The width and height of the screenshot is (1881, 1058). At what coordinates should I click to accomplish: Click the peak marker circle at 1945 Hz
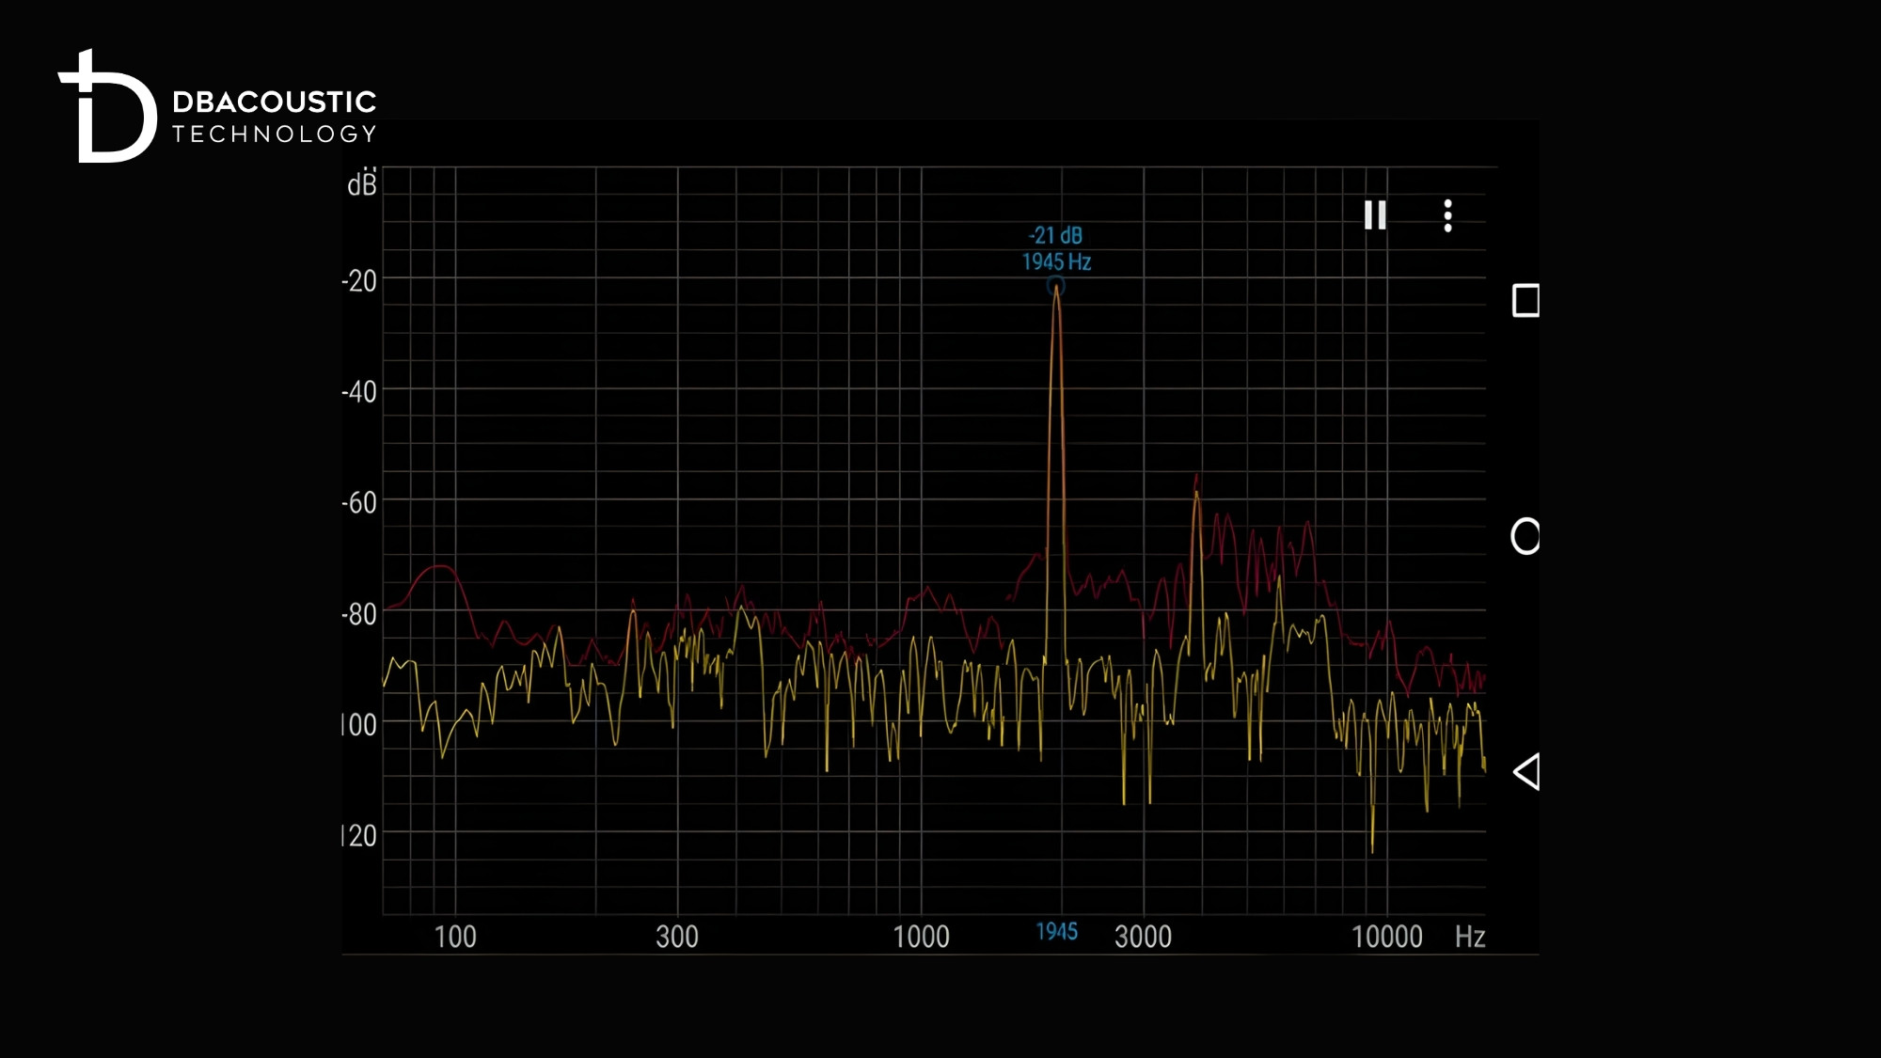click(x=1056, y=286)
